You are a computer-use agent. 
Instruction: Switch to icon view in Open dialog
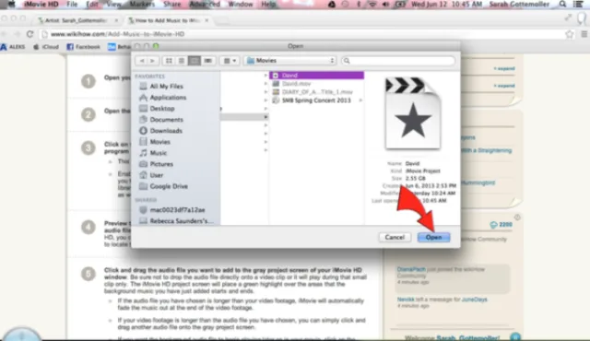point(169,61)
